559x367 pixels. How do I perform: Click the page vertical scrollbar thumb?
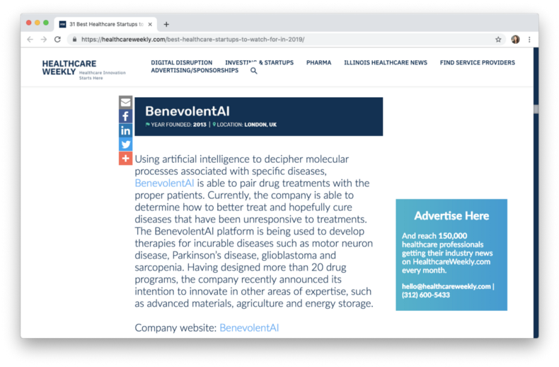tap(536, 109)
